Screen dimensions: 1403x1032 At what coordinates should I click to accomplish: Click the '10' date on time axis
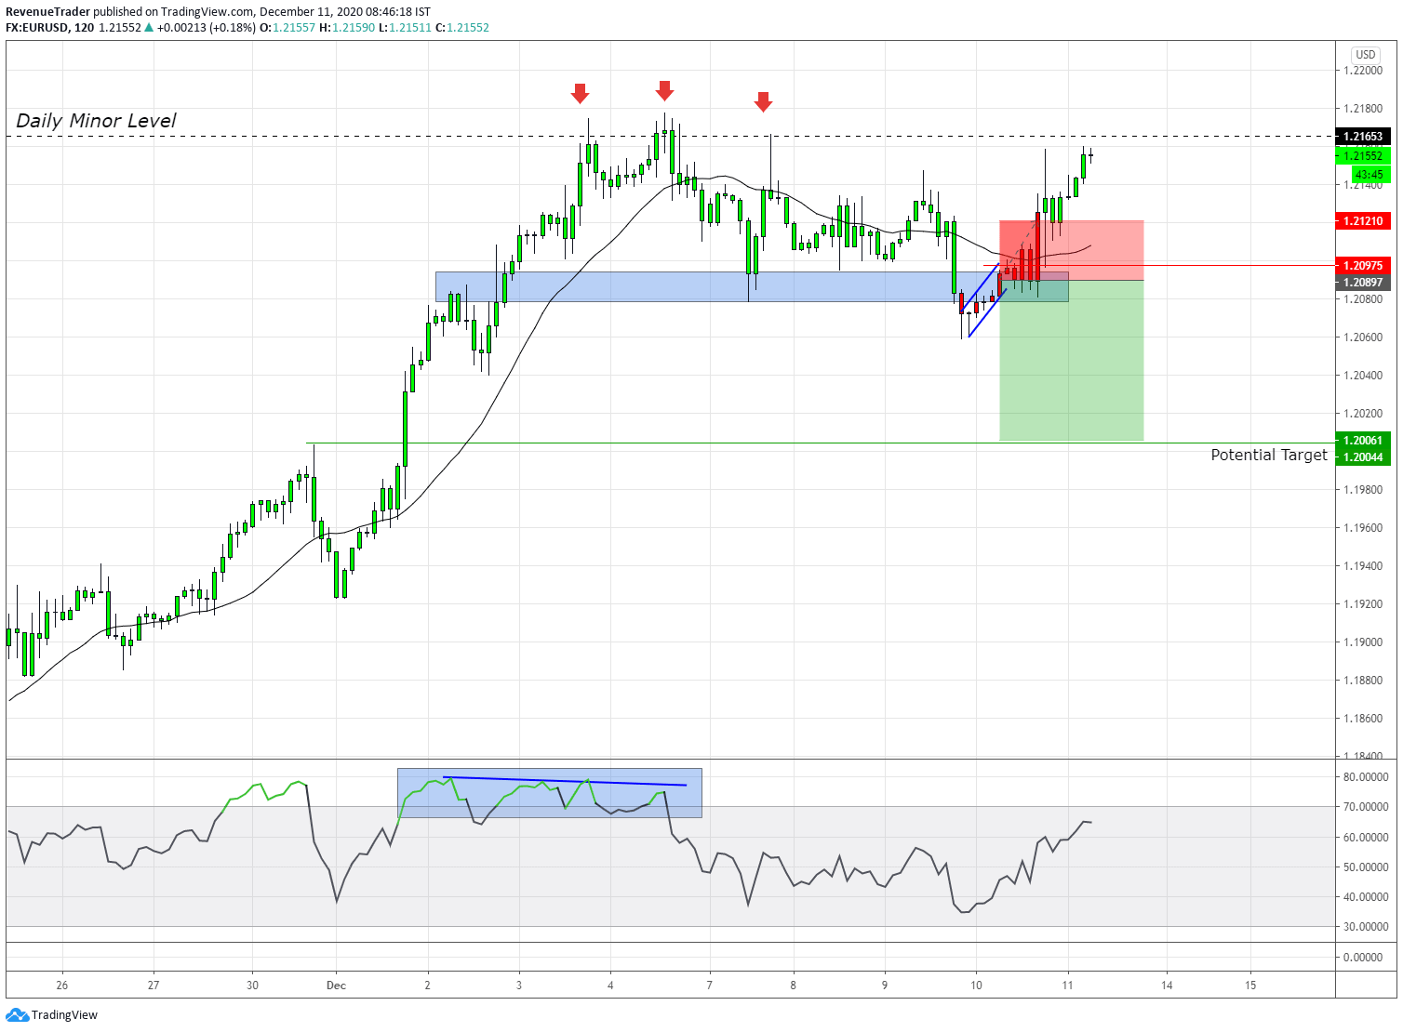point(976,986)
